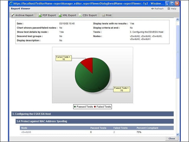Click the PDF Export icon

tap(40, 15)
